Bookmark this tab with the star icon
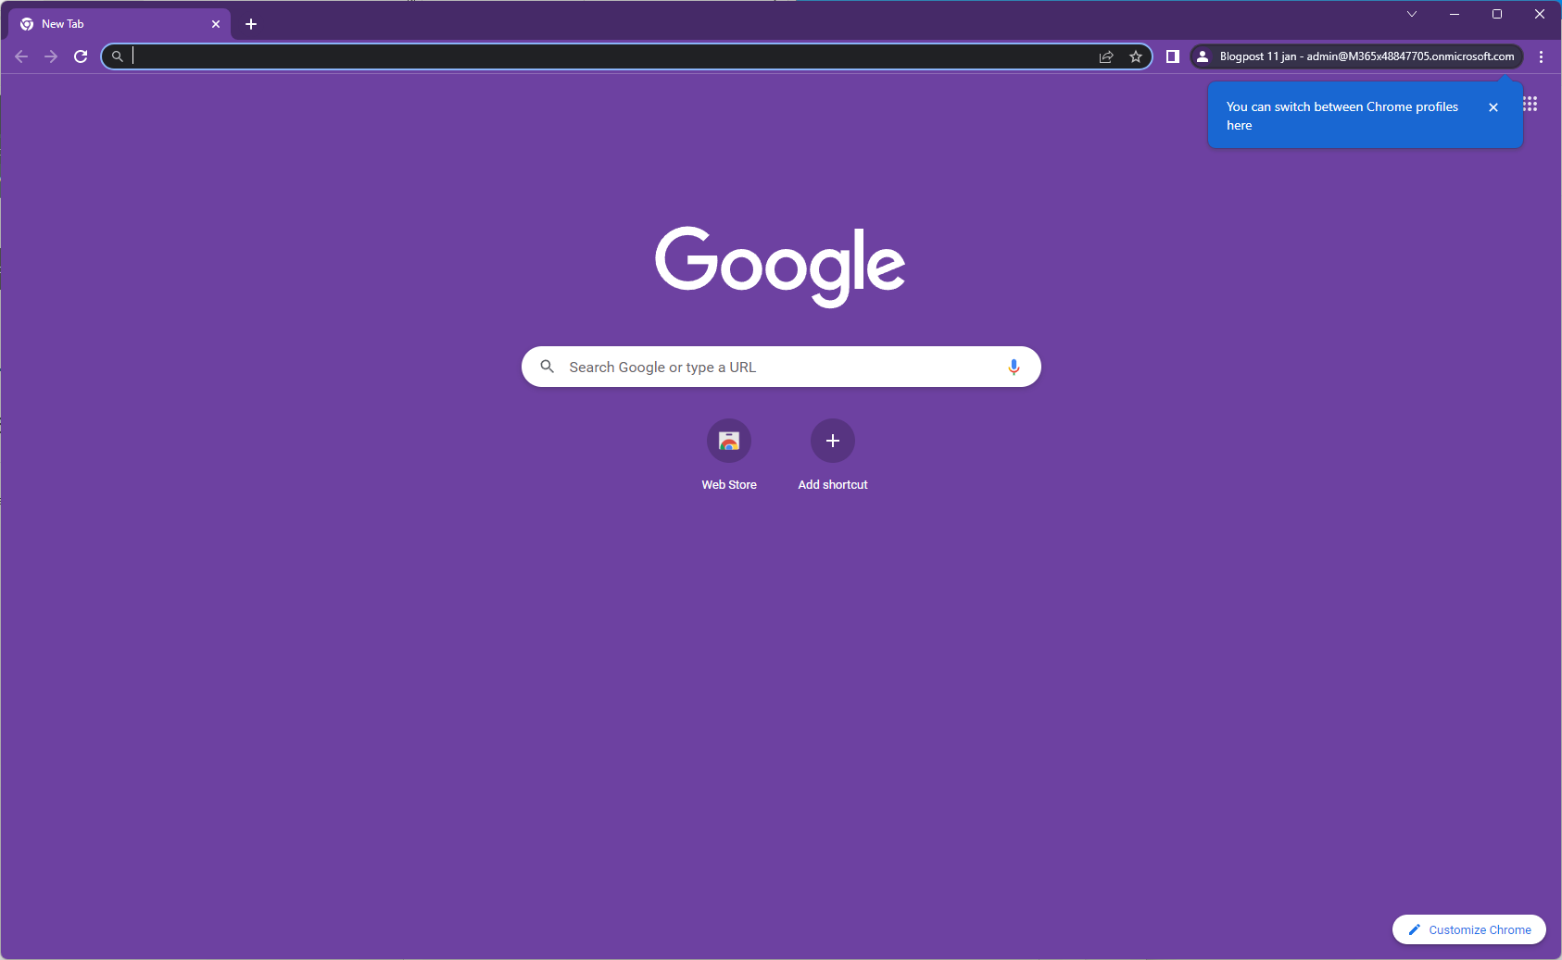The image size is (1562, 960). pyautogui.click(x=1136, y=56)
